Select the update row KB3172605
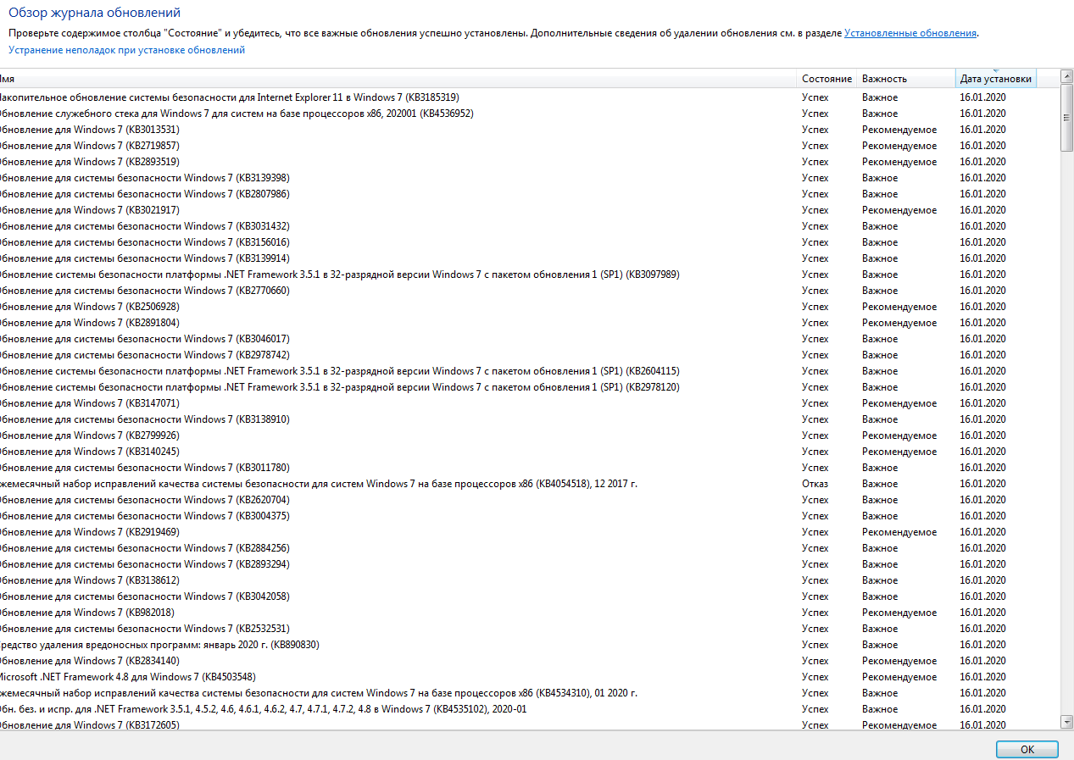Viewport: 1074px width, 760px height. tap(530, 725)
